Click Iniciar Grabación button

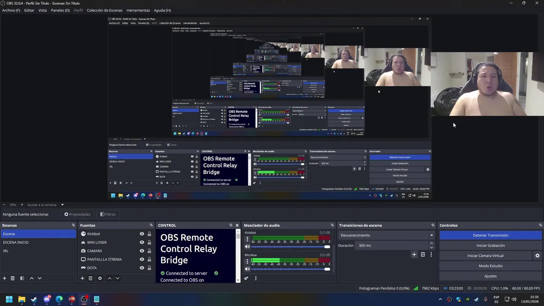click(490, 246)
